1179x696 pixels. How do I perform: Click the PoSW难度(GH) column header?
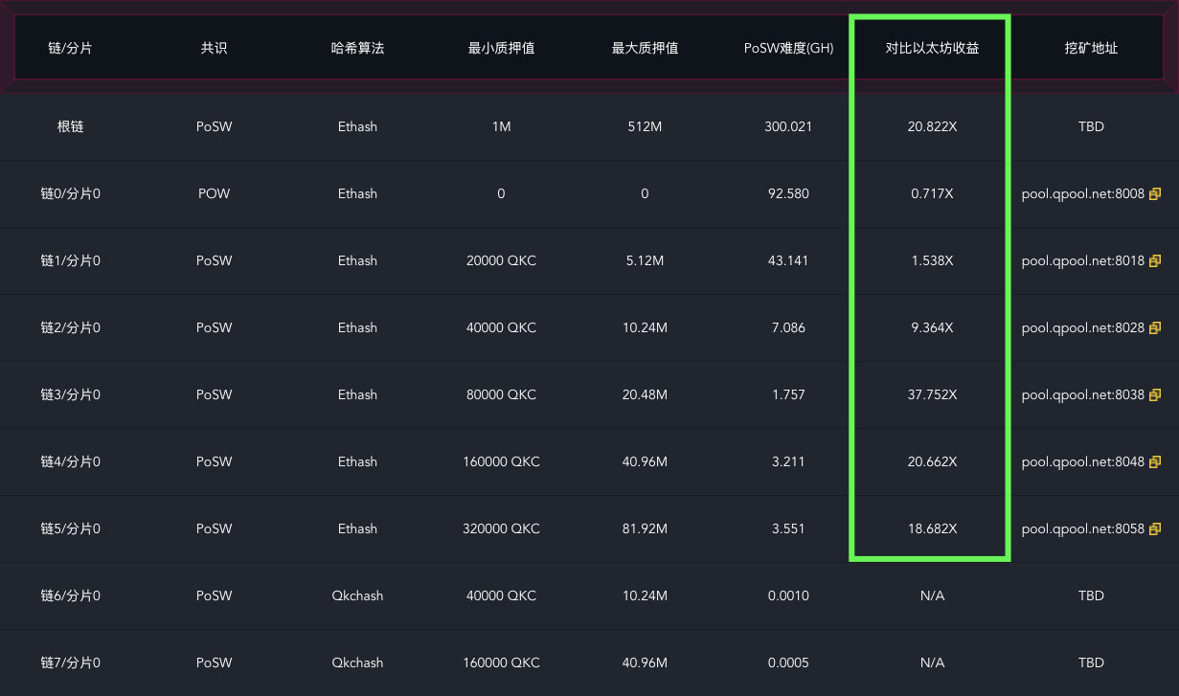pyautogui.click(x=788, y=48)
